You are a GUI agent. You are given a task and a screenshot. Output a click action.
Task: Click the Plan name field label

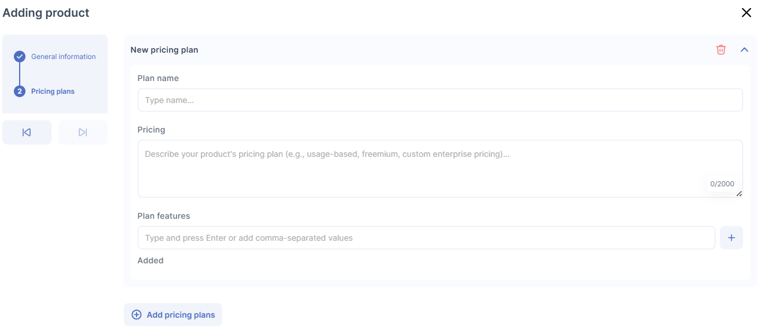click(x=158, y=78)
